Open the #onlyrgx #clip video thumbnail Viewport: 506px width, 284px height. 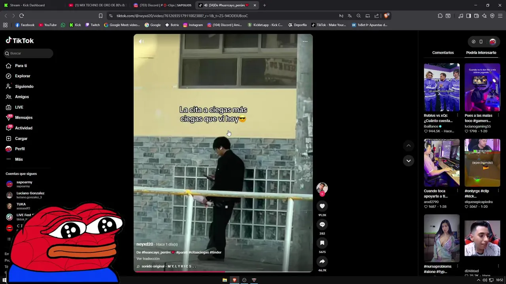482,163
